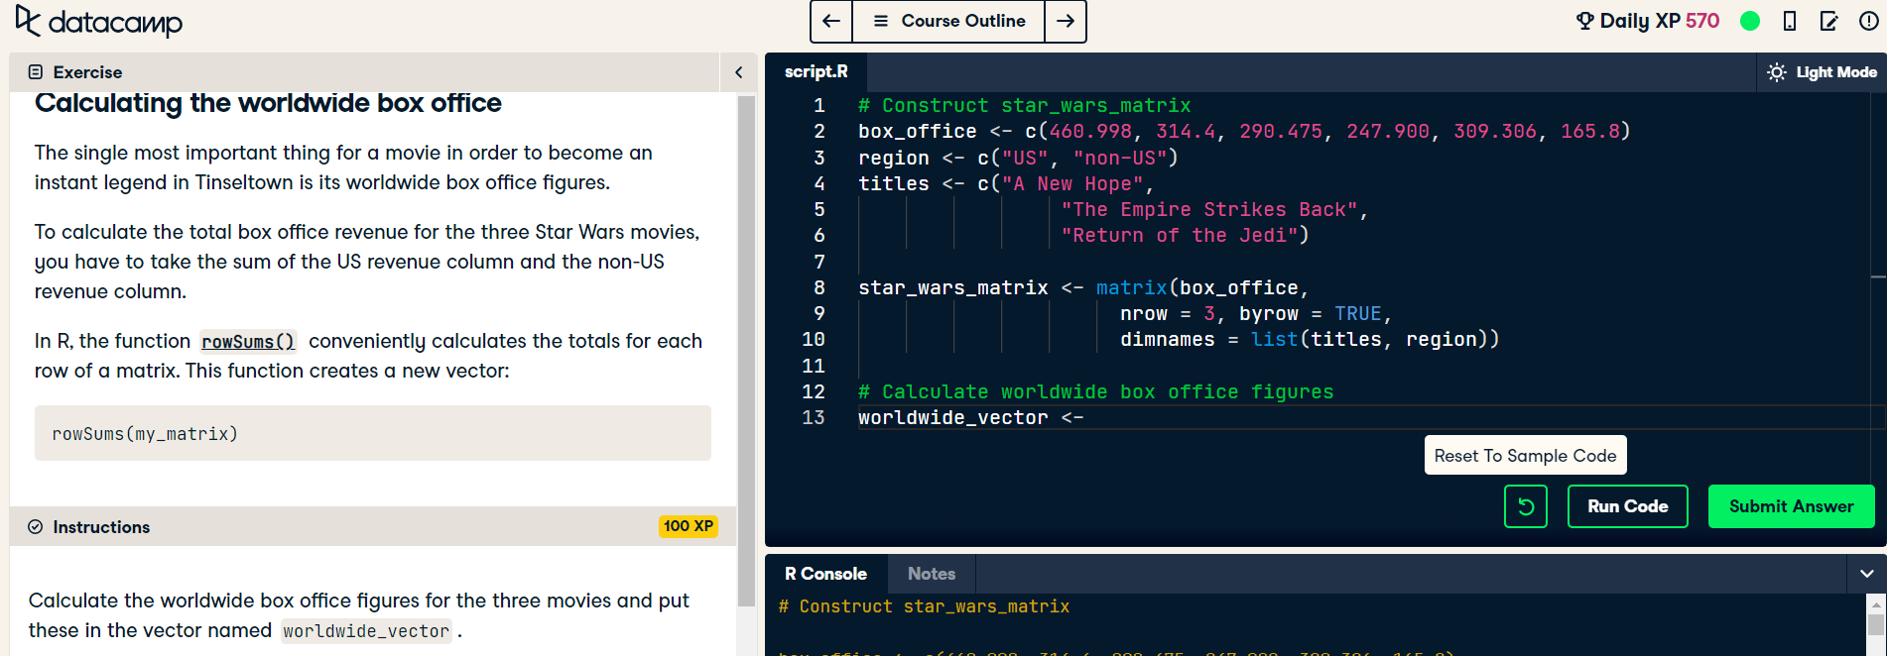Image resolution: width=1887 pixels, height=656 pixels.
Task: Open the Course Outline menu
Action: tap(948, 21)
